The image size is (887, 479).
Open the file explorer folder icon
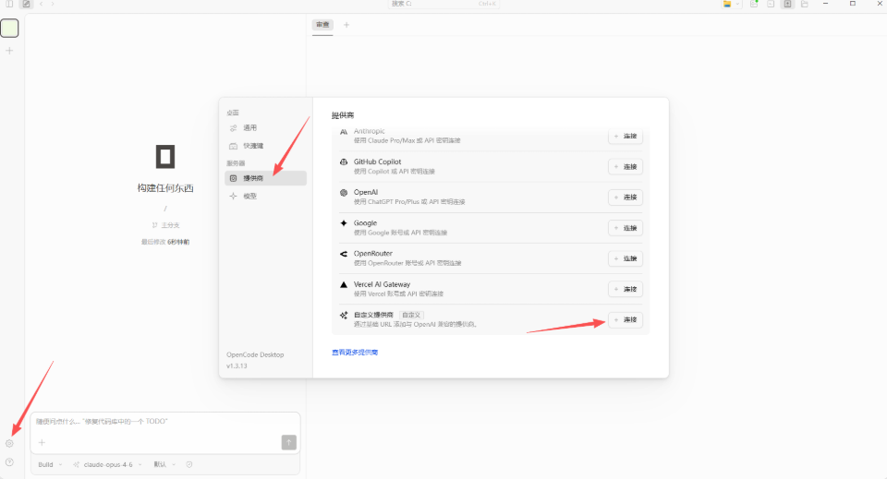[727, 4]
